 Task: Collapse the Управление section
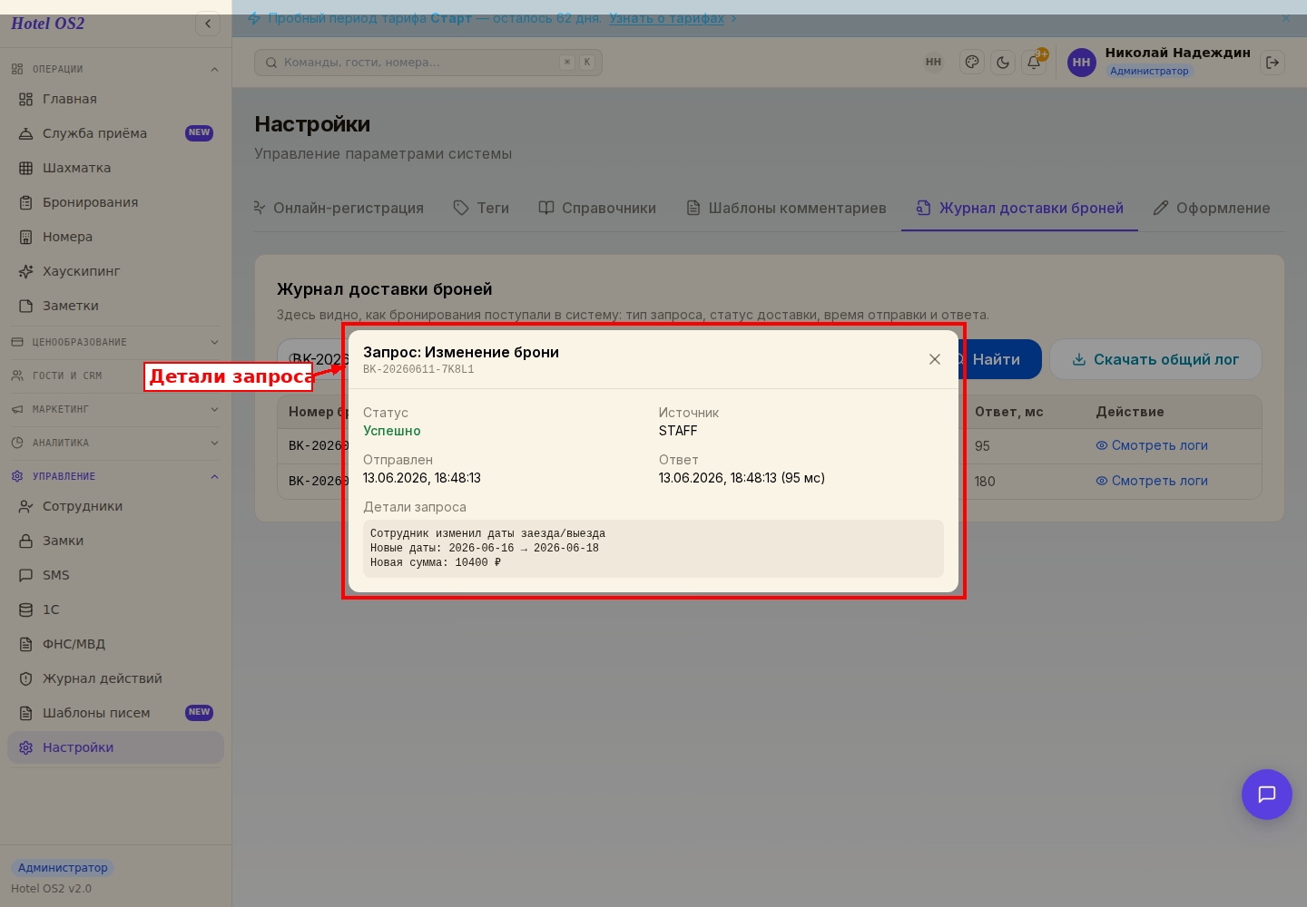coord(115,476)
